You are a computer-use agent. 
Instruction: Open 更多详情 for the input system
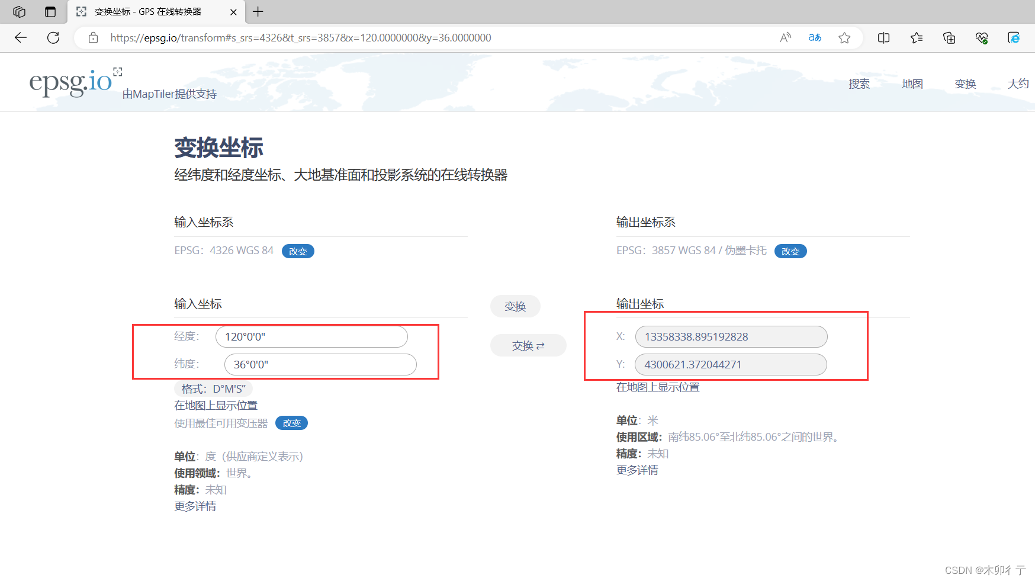(195, 506)
